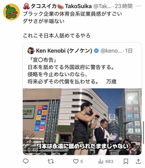View post analytics showing 683 views
145x168 pixels.
pos(106,161)
